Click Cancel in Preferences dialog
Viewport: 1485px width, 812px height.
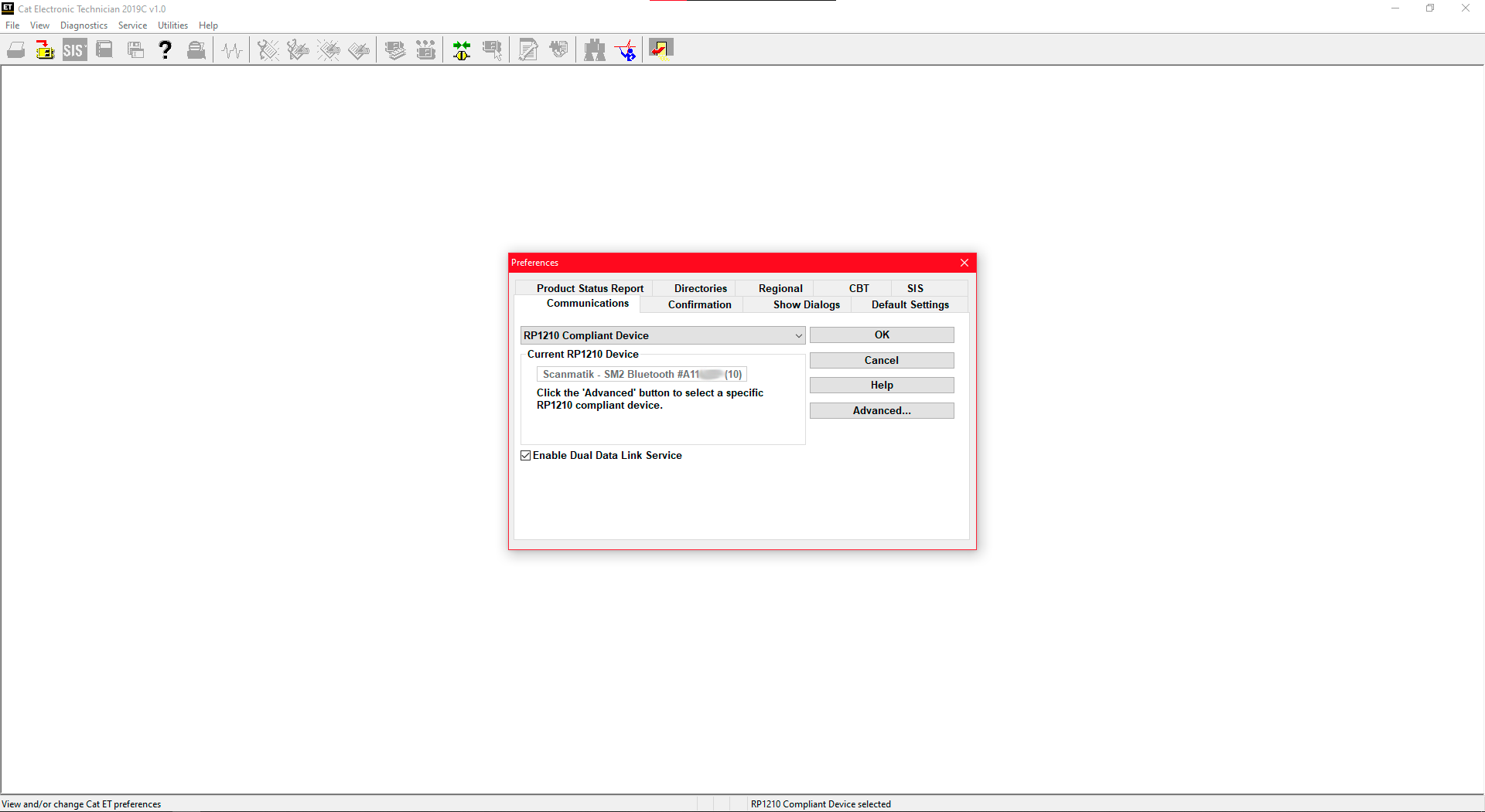[882, 360]
